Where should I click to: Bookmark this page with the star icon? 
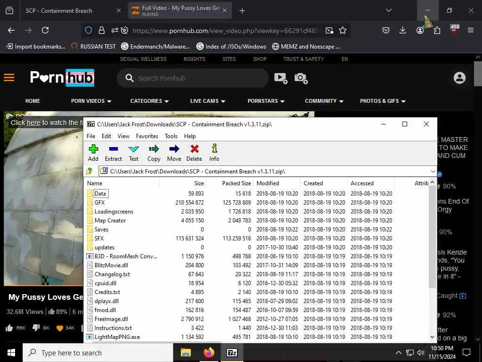click(343, 30)
